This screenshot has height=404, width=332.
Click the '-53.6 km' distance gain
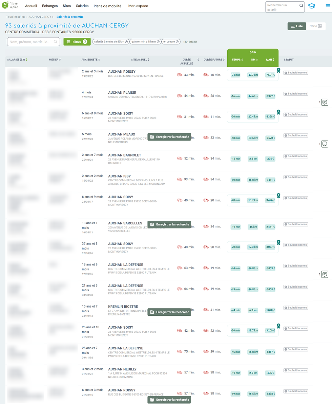tap(253, 138)
